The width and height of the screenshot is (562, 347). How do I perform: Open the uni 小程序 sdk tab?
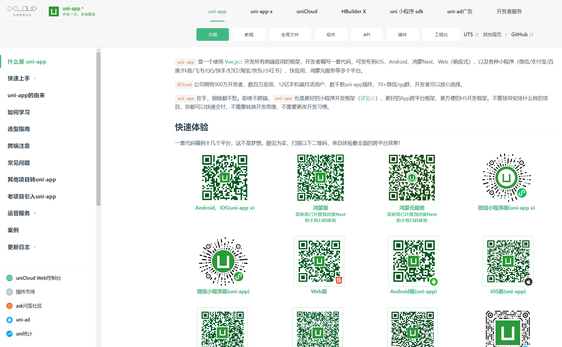coord(407,11)
